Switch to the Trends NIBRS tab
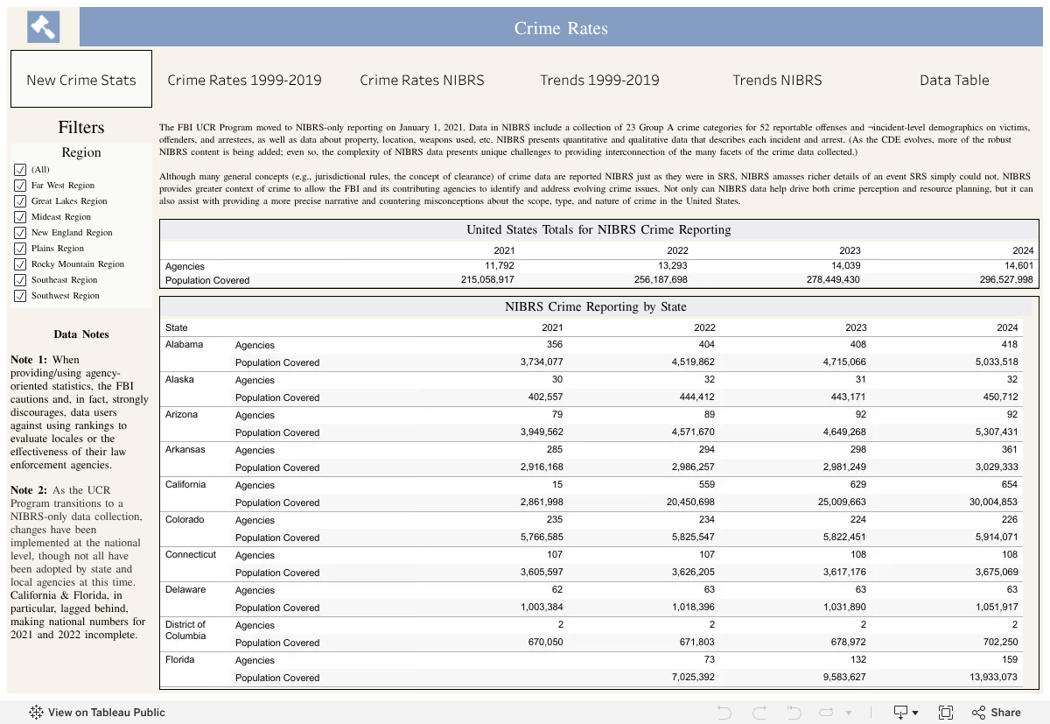 778,80
